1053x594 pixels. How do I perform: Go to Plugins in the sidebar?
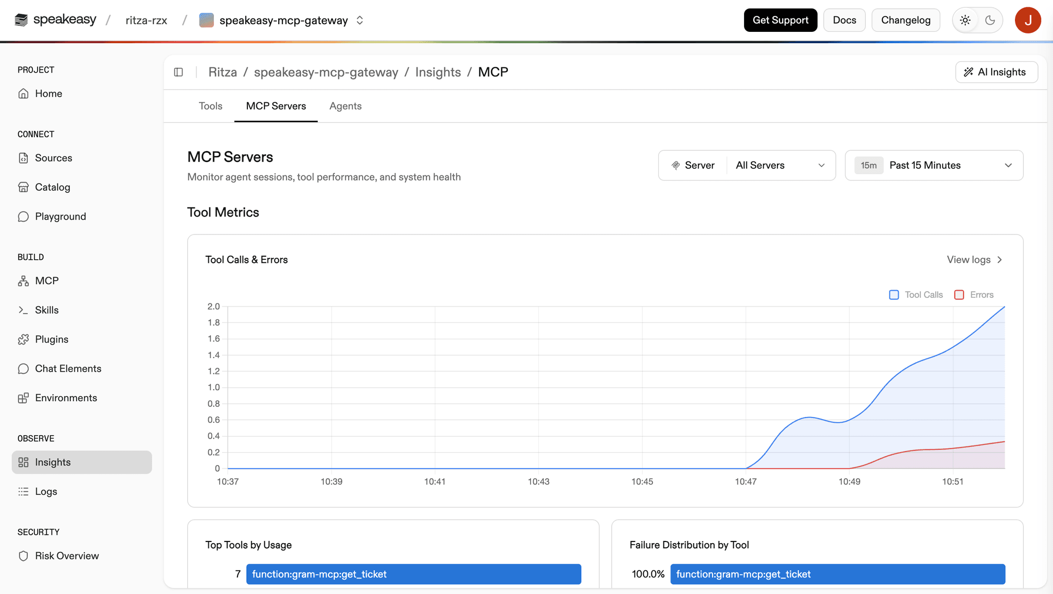[x=82, y=339]
